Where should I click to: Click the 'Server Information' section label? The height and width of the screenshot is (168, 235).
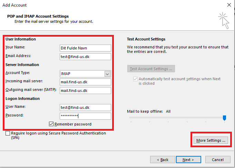pyautogui.click(x=22, y=65)
